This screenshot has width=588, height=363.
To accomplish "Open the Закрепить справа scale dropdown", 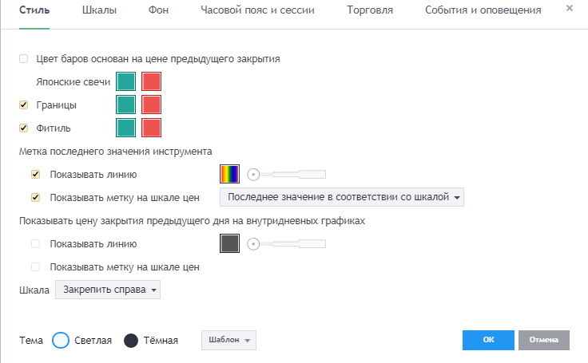I will point(108,290).
